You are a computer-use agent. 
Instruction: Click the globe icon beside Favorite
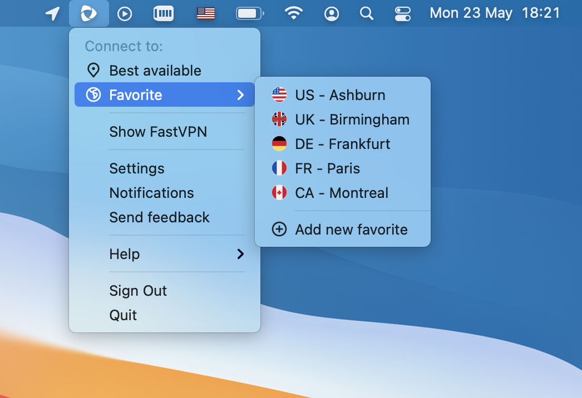(93, 95)
